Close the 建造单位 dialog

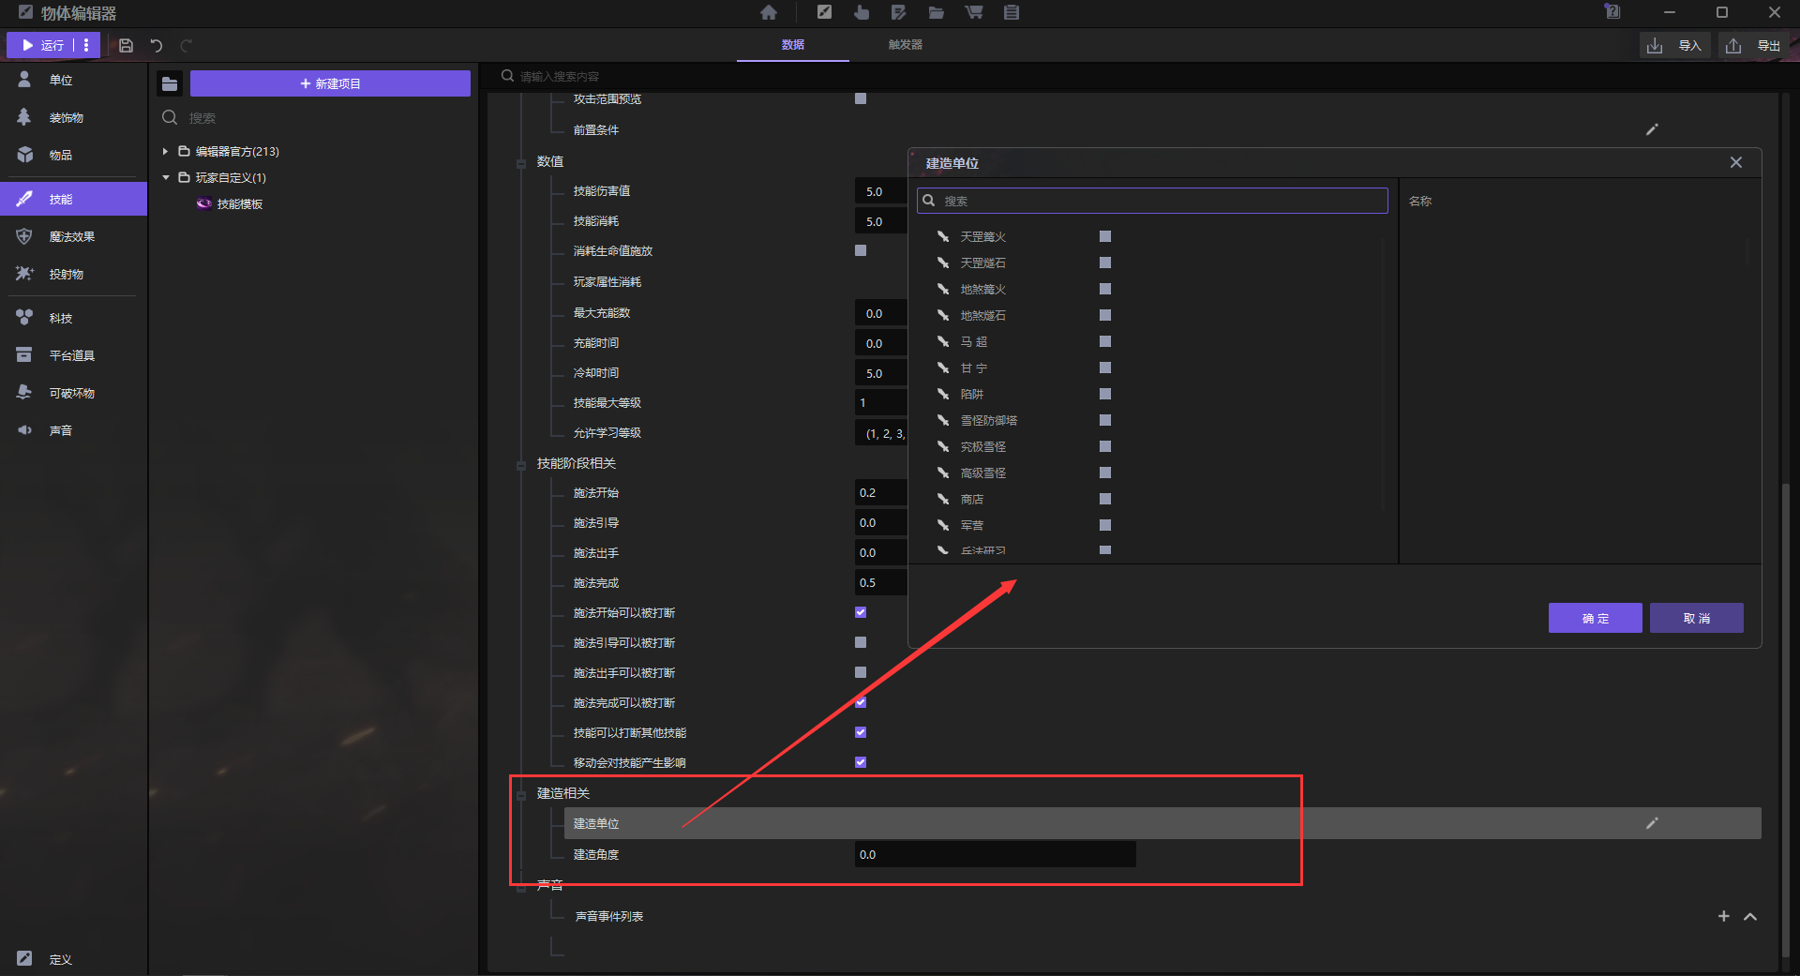point(1736,162)
